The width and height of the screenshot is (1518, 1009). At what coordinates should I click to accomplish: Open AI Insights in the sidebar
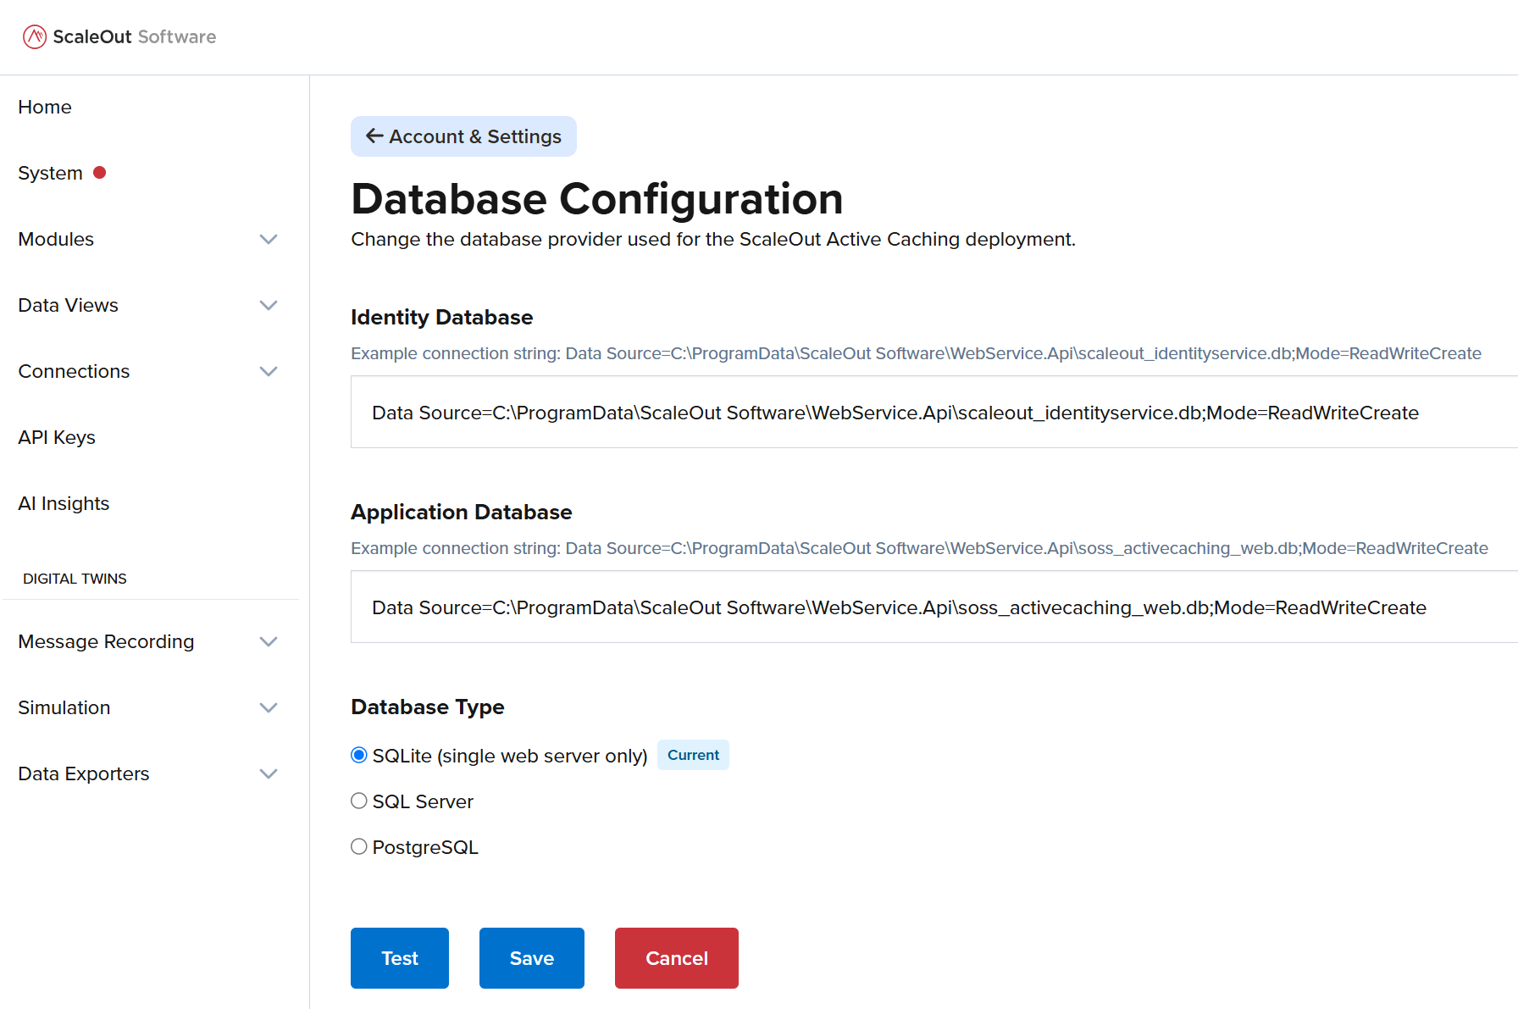[x=64, y=503]
